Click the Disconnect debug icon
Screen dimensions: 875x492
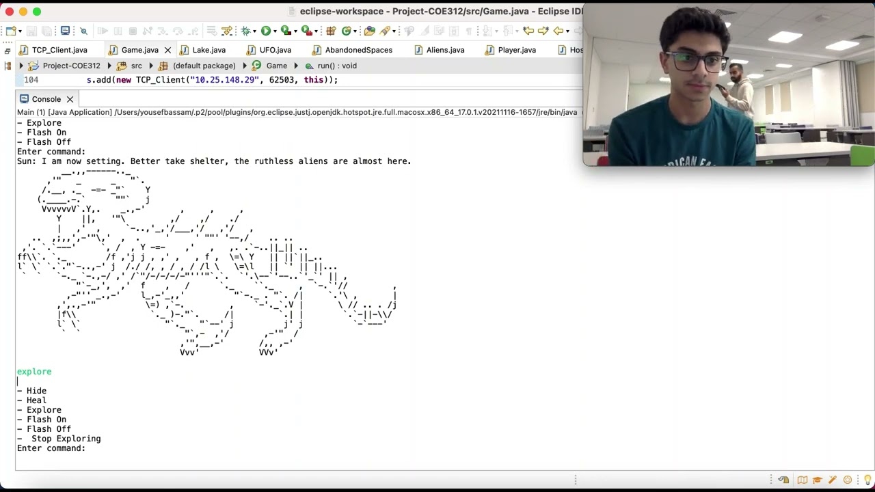tap(148, 31)
